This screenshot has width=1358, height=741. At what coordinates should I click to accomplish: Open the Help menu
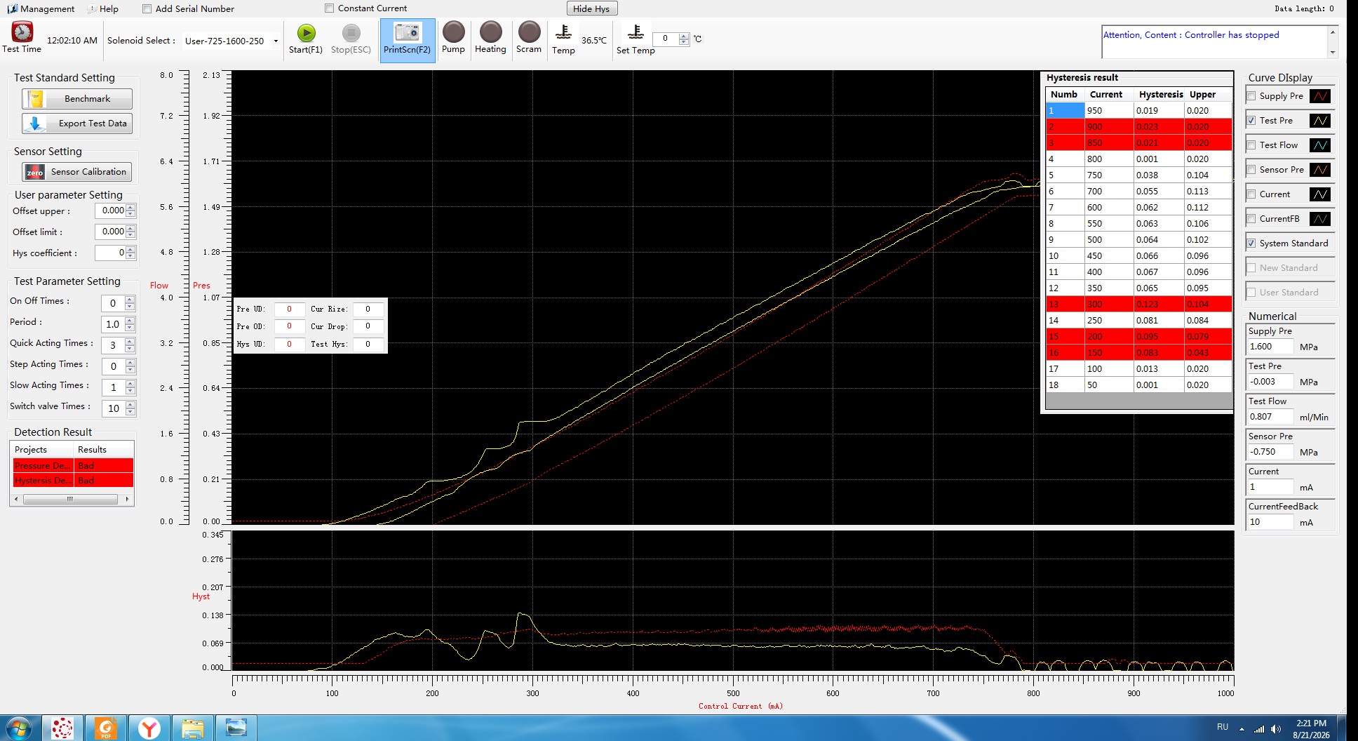pyautogui.click(x=102, y=9)
